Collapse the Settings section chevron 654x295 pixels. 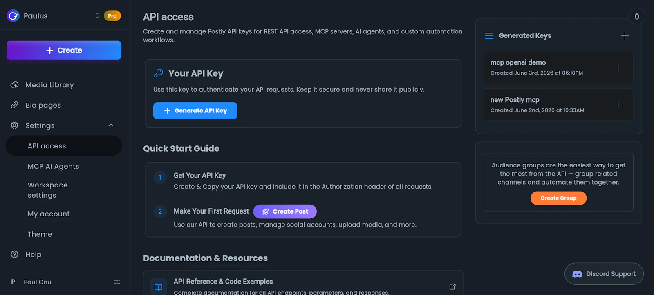coord(111,125)
